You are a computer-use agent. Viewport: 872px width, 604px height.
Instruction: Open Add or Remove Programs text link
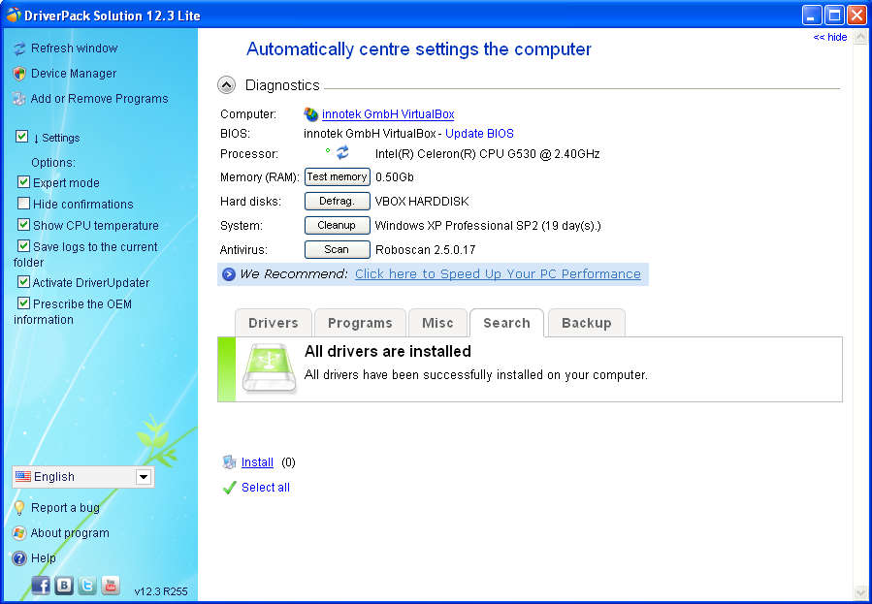coord(99,98)
